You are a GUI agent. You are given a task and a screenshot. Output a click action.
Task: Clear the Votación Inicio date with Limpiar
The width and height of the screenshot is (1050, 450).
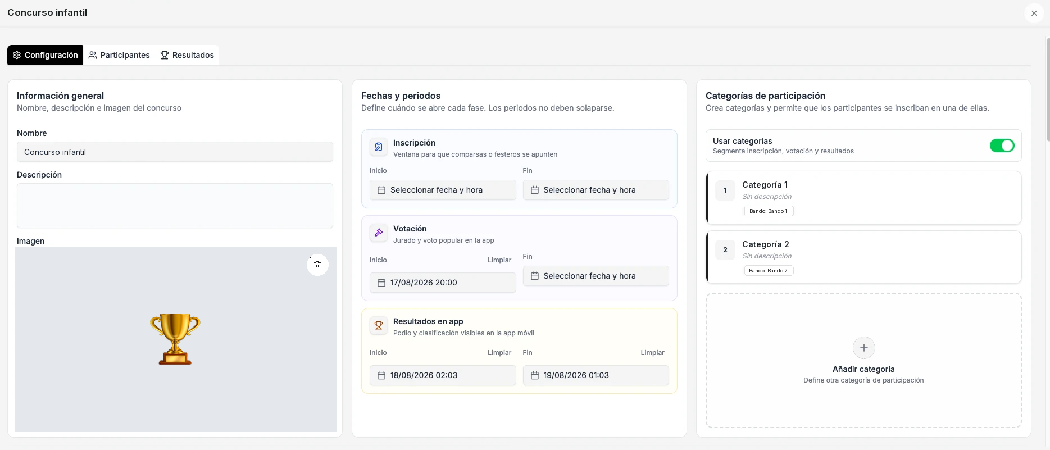pyautogui.click(x=499, y=260)
